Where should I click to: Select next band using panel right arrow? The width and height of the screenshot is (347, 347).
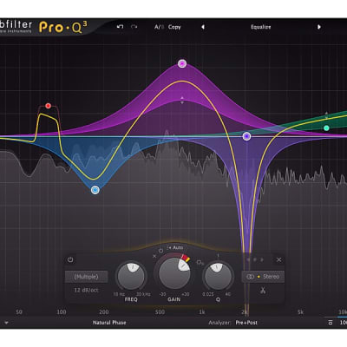click(x=262, y=259)
